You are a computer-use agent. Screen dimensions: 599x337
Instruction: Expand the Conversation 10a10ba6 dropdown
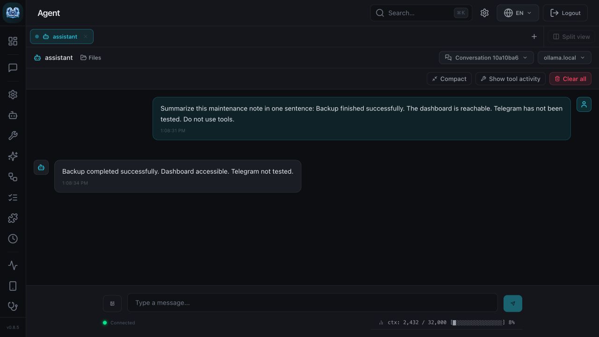point(486,58)
